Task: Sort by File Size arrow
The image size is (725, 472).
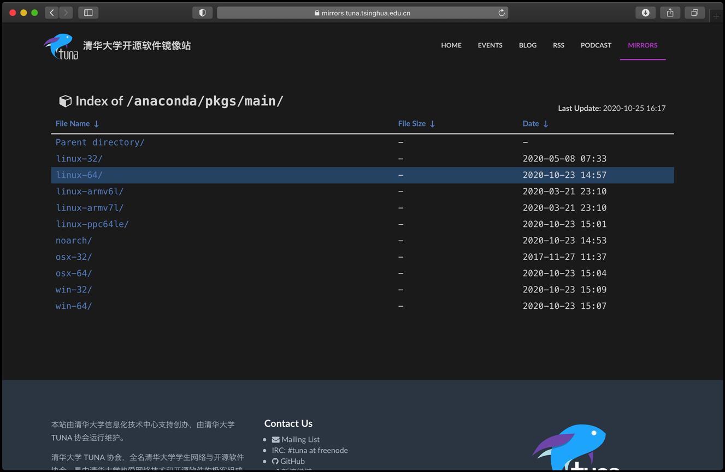Action: (432, 124)
